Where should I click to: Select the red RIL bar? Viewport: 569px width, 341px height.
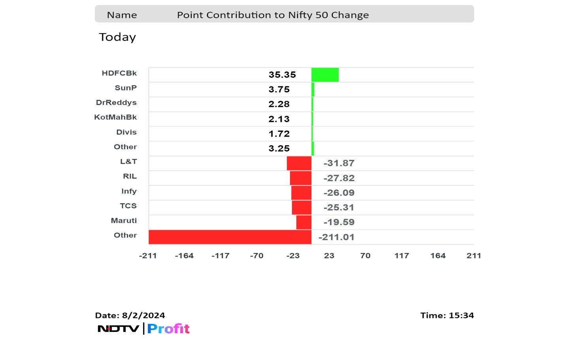click(x=301, y=178)
